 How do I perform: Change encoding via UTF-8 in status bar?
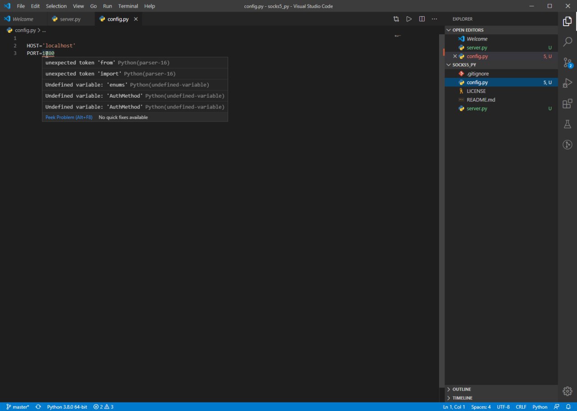pyautogui.click(x=503, y=406)
